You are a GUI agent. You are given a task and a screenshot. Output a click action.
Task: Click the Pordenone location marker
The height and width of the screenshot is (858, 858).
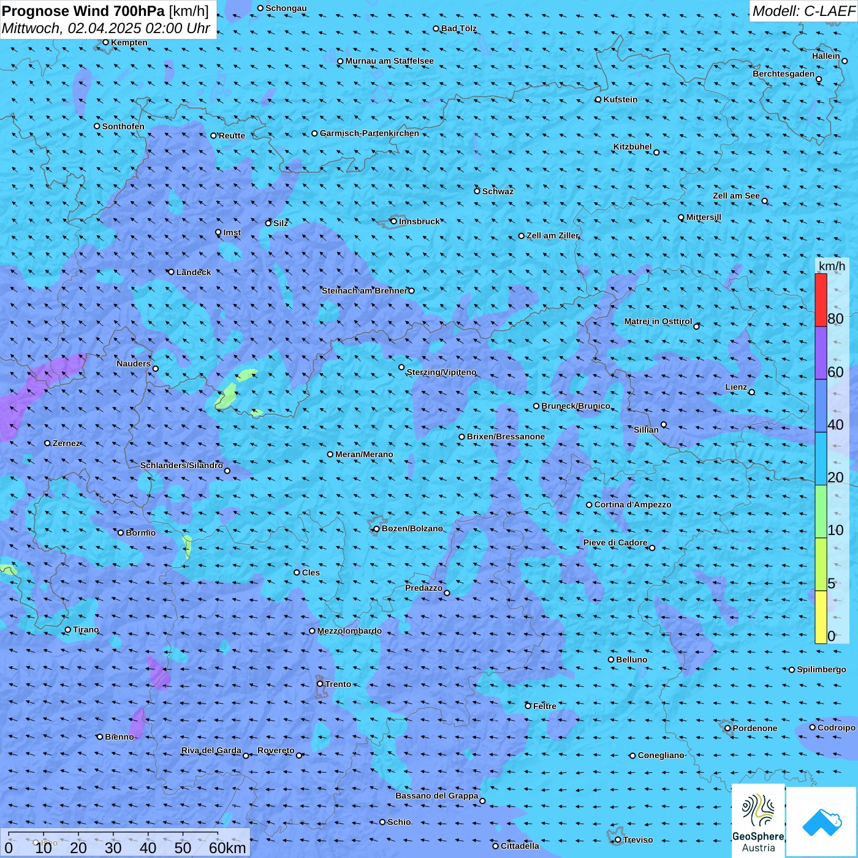pyautogui.click(x=727, y=728)
